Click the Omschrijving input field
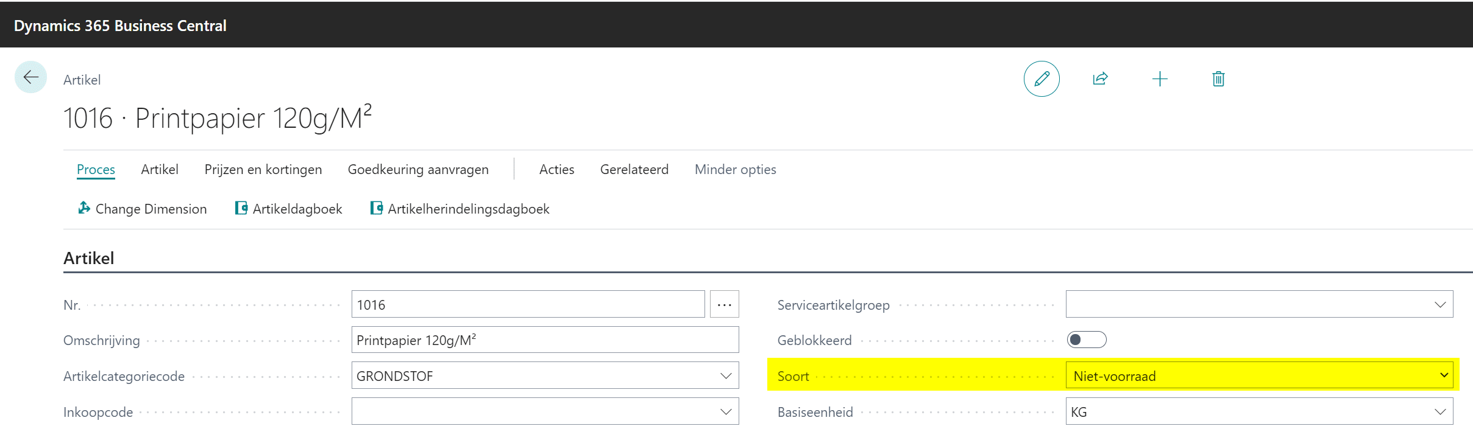This screenshot has width=1473, height=443. tap(545, 340)
